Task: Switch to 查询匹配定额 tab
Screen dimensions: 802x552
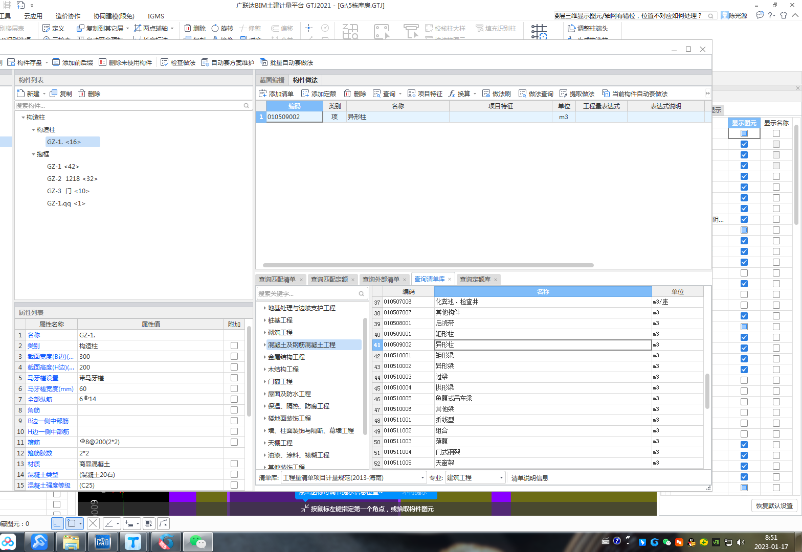Action: coord(329,280)
